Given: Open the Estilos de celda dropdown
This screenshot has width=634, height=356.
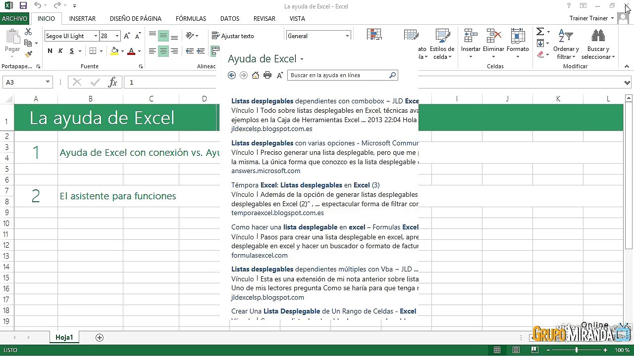Looking at the screenshot, I should coord(442,44).
